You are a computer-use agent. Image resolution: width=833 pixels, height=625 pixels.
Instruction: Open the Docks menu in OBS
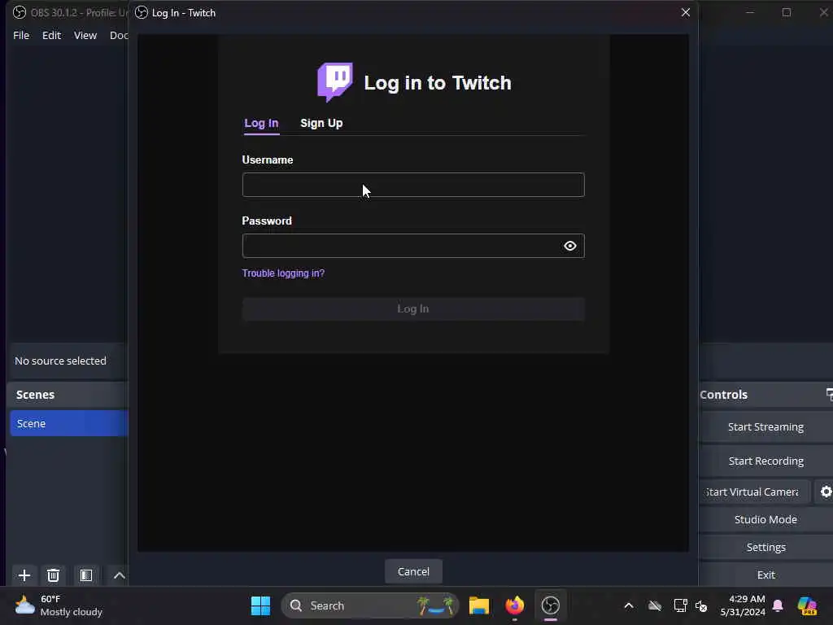(119, 35)
